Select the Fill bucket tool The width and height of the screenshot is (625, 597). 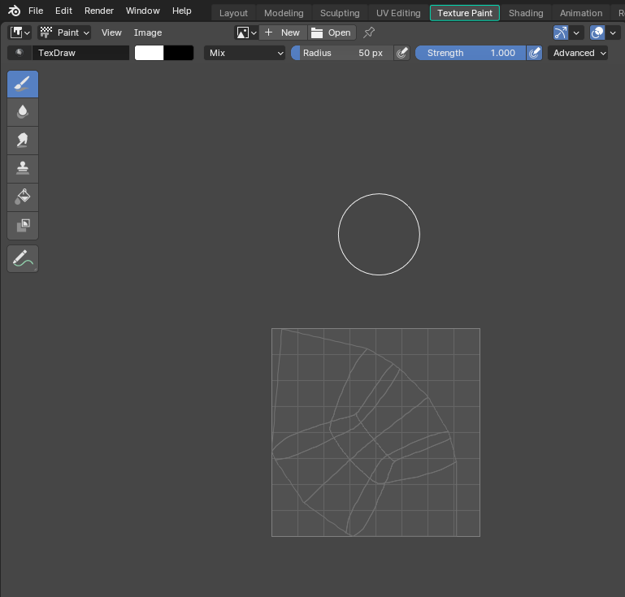point(23,197)
